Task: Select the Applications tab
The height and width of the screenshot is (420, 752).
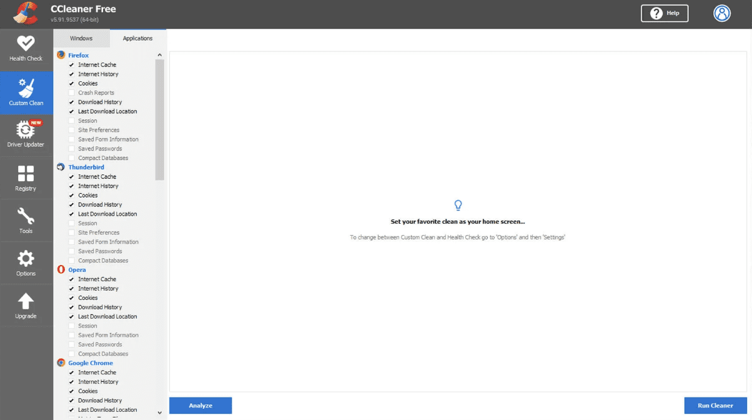Action: click(x=138, y=38)
